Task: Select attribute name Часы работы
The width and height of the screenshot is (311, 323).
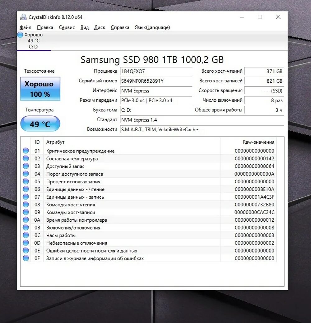Action: [x=61, y=235]
